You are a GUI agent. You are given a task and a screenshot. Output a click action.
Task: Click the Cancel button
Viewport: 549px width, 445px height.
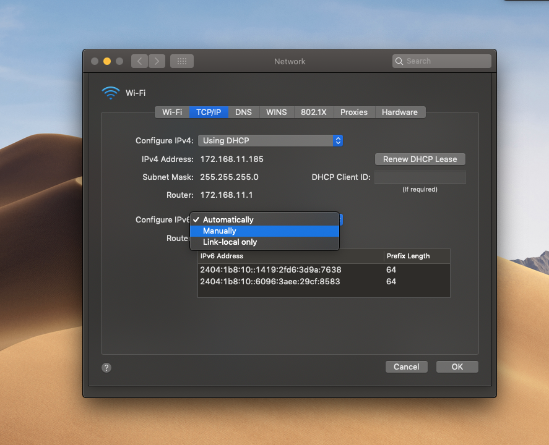pos(407,367)
